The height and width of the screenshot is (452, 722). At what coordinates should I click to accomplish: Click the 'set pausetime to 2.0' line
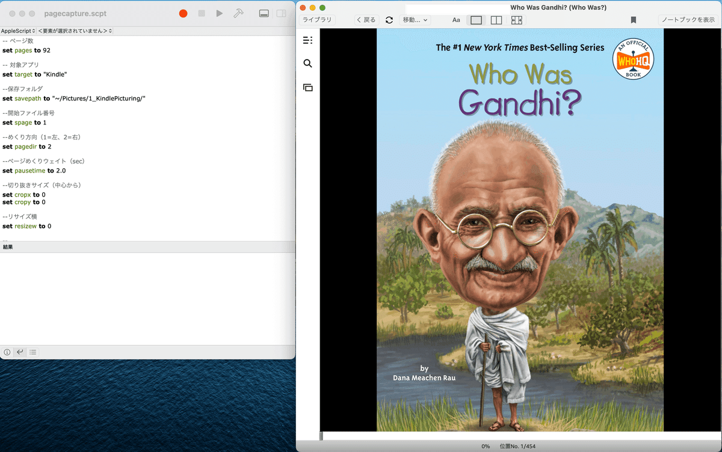click(34, 171)
